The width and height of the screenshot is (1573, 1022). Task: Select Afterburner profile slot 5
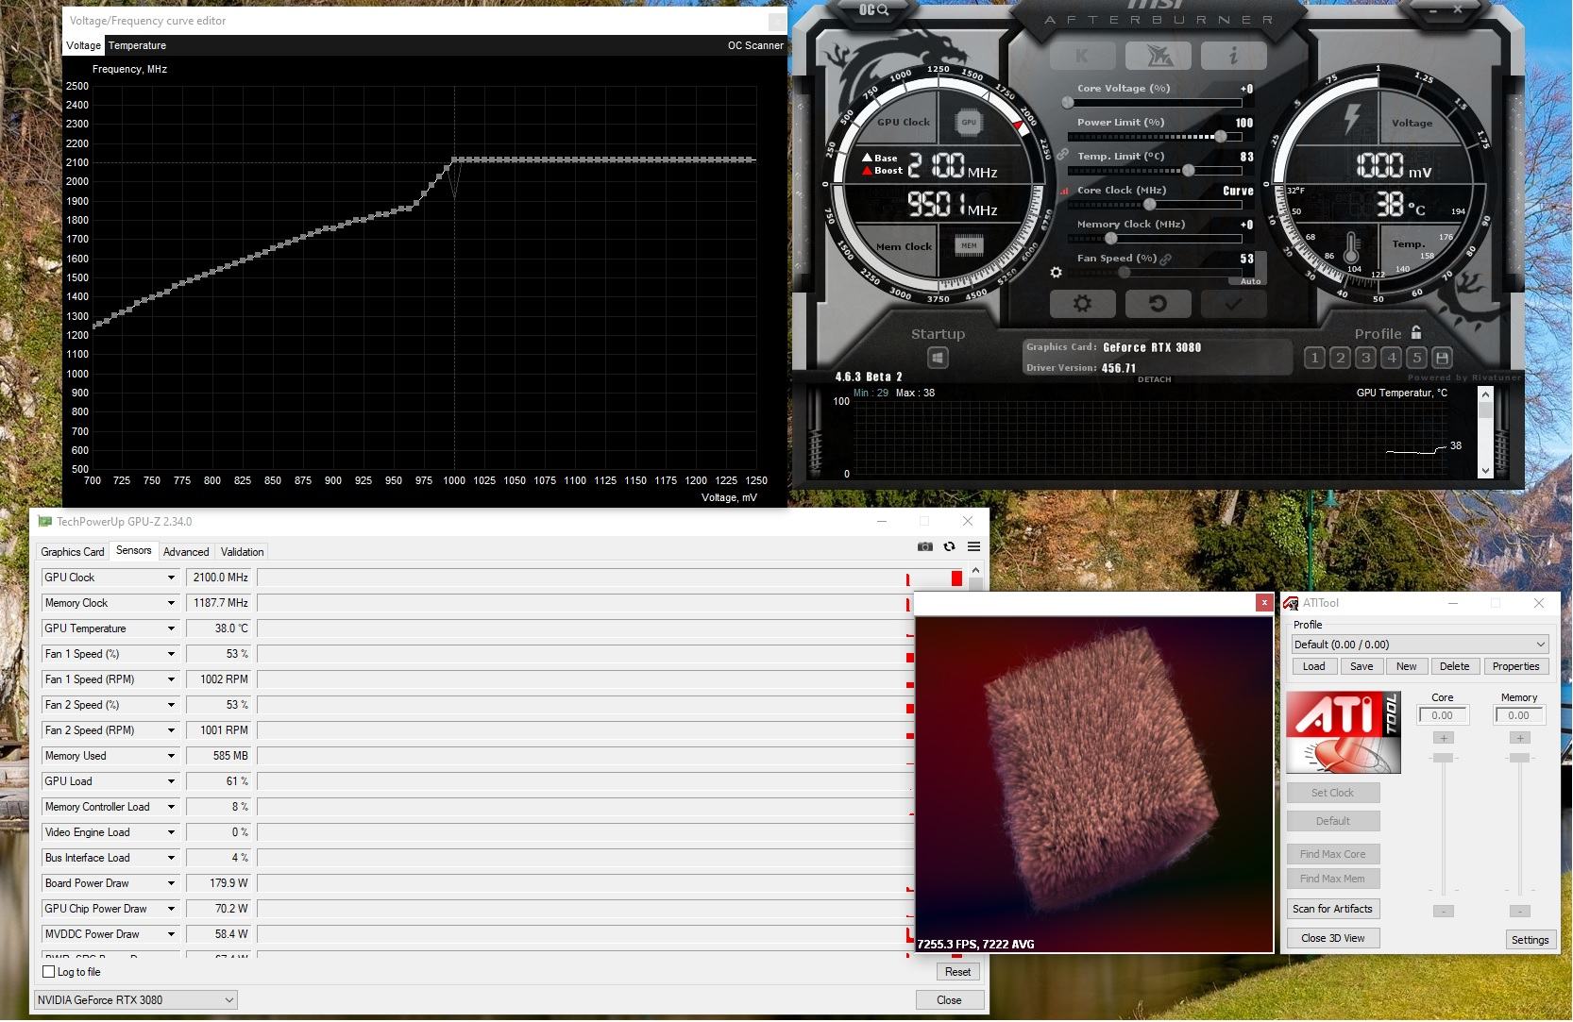tap(1416, 358)
